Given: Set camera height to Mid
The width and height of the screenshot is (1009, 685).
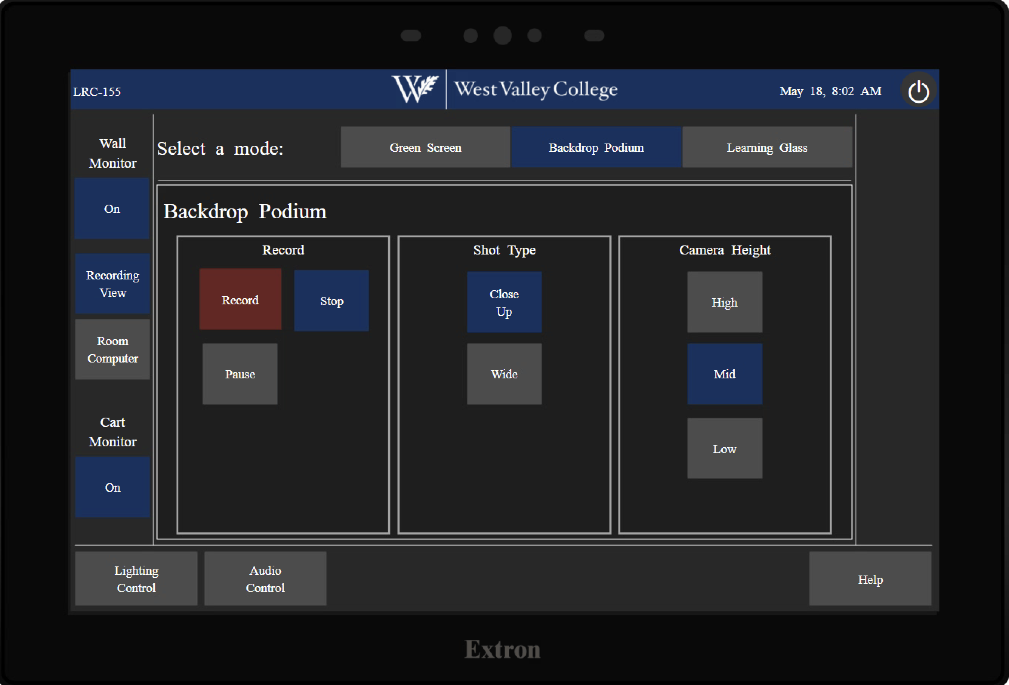Looking at the screenshot, I should coord(725,374).
